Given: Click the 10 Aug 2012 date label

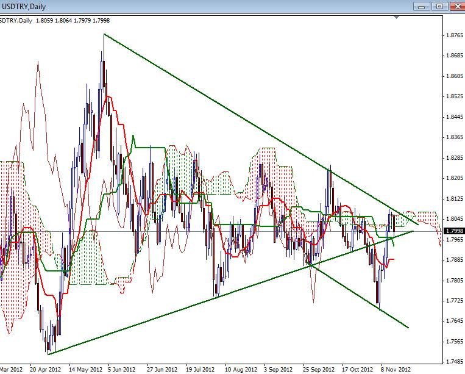Looking at the screenshot, I should pos(241,370).
